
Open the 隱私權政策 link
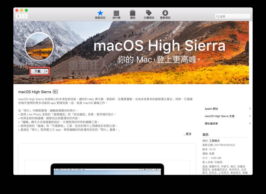point(211,124)
